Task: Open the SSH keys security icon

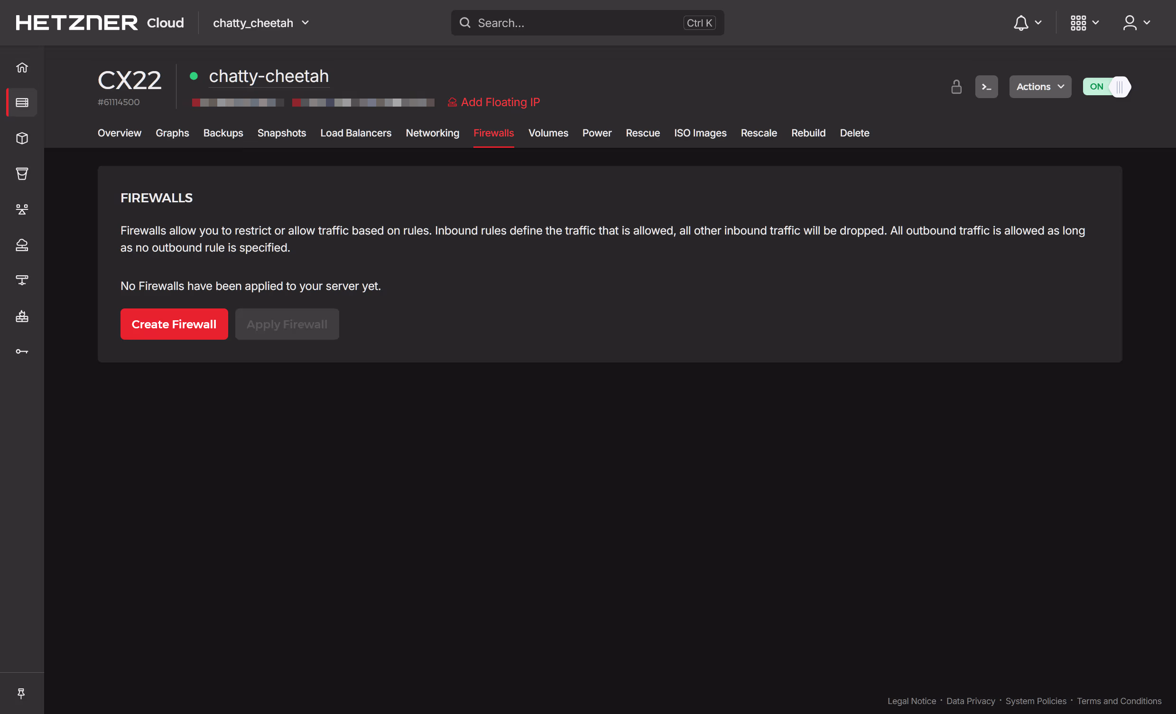Action: (x=22, y=352)
